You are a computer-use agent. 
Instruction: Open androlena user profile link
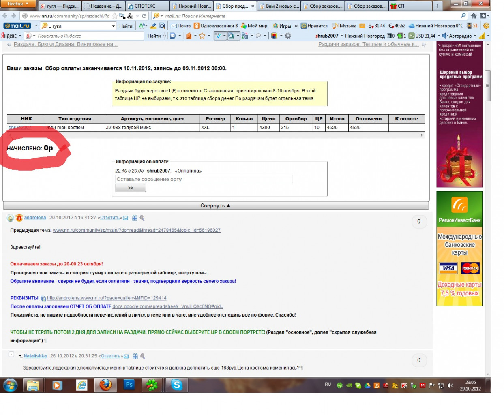coord(35,218)
